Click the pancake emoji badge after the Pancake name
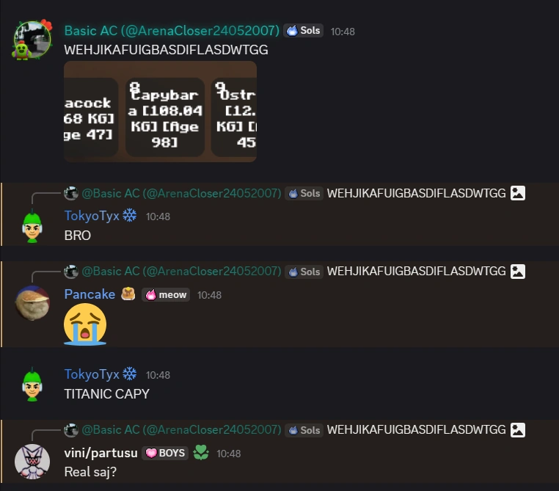Viewport: 559px width, 491px height. point(128,294)
